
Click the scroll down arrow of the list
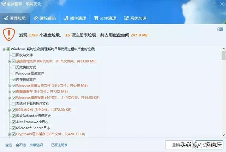[224, 135]
